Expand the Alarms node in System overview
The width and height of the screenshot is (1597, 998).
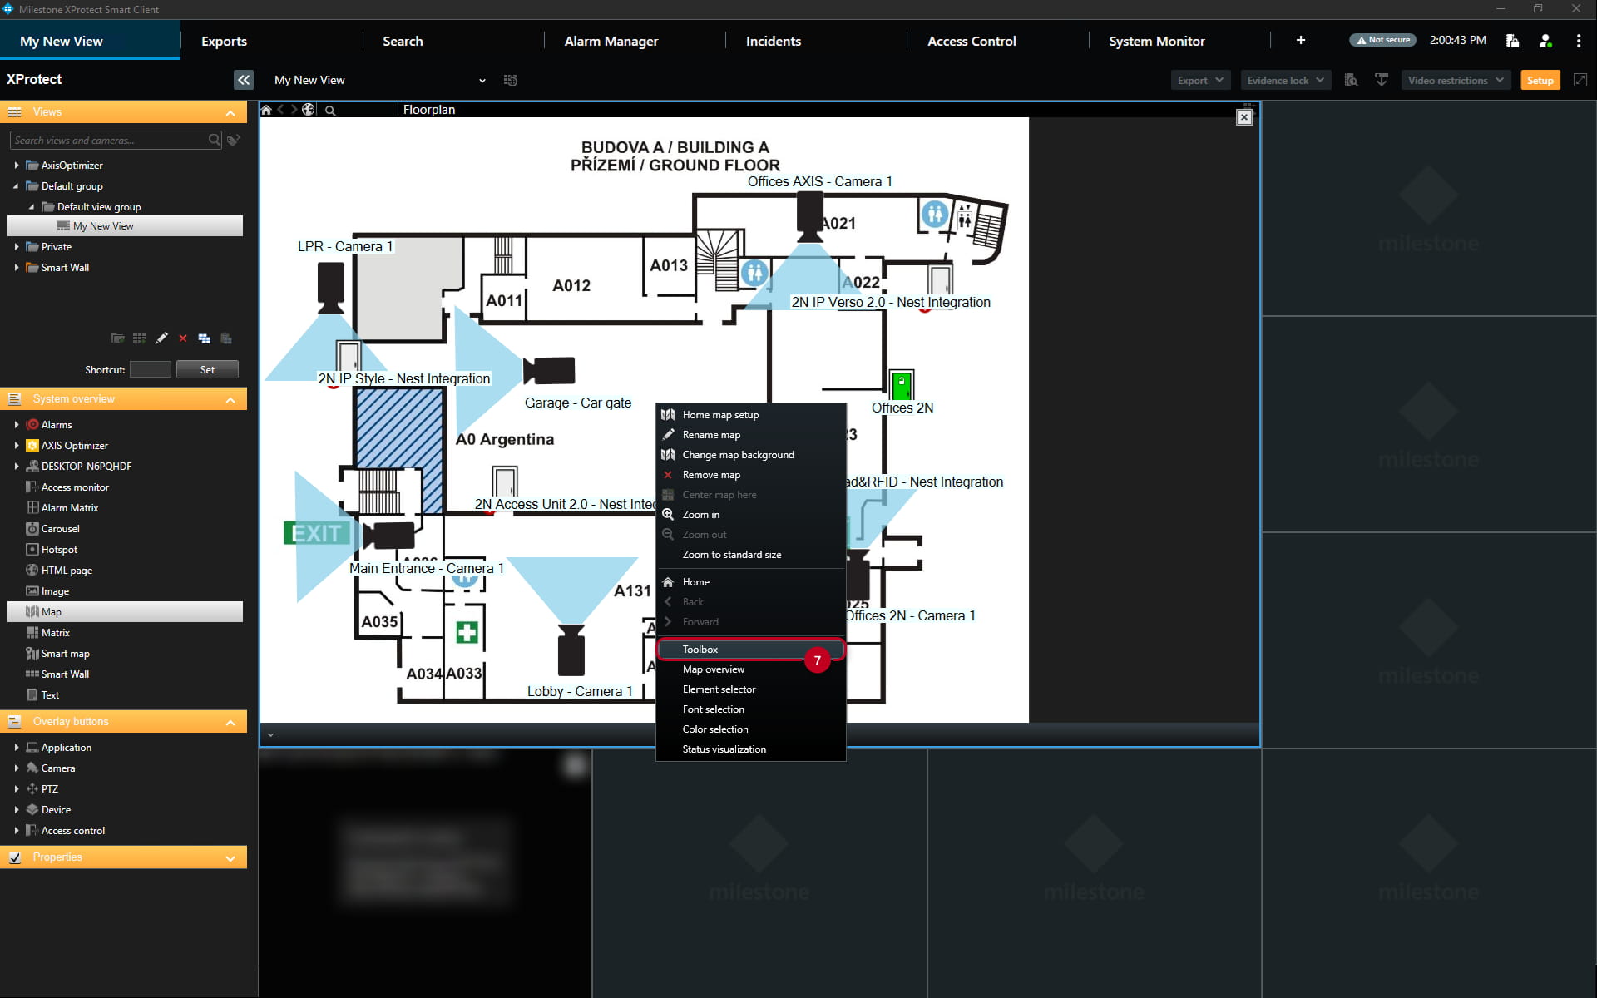pyautogui.click(x=16, y=425)
